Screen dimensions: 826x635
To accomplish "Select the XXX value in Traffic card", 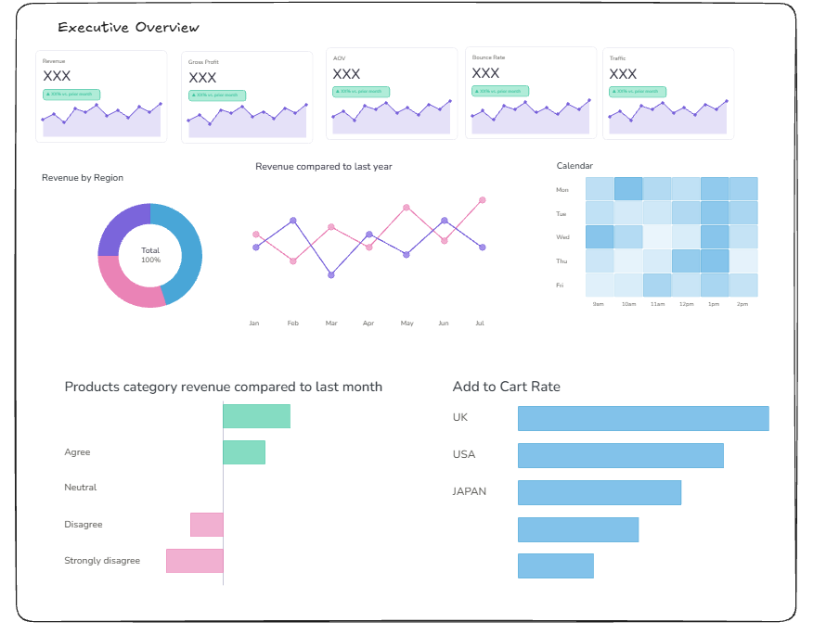I will pyautogui.click(x=623, y=73).
